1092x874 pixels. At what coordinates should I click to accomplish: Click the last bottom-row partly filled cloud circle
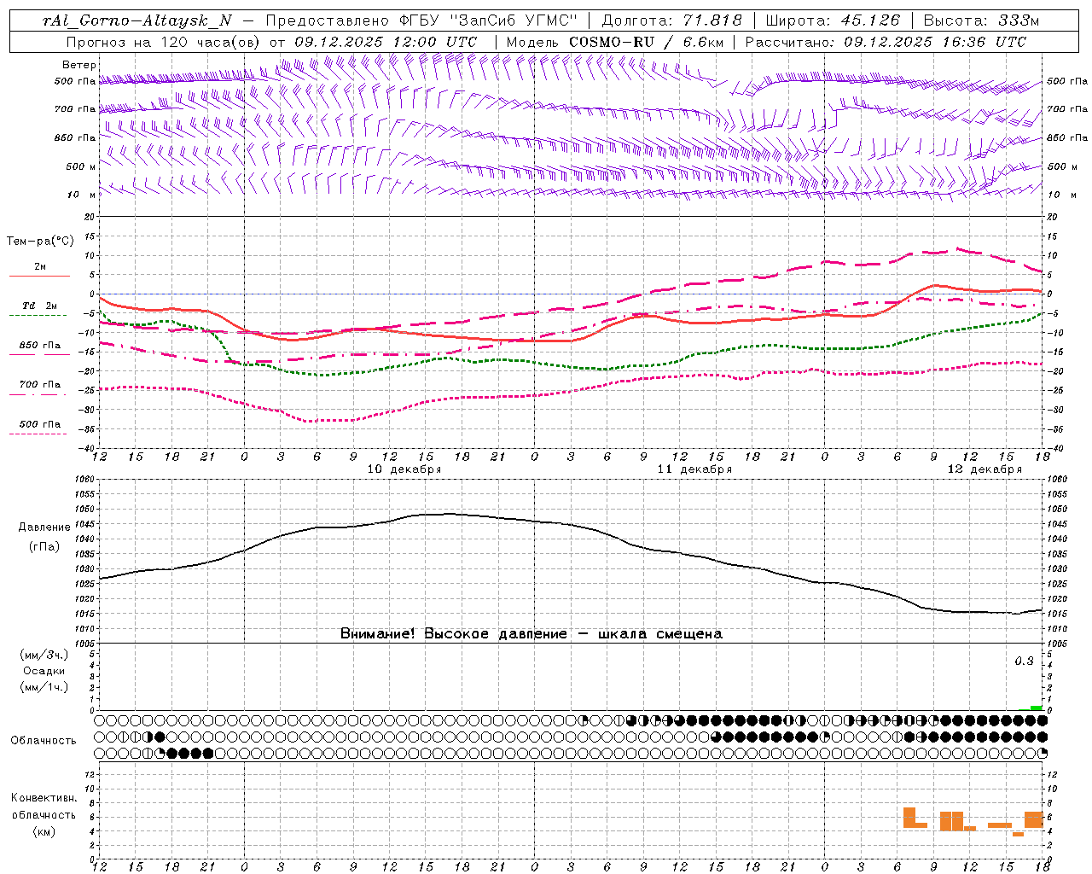(x=1043, y=753)
